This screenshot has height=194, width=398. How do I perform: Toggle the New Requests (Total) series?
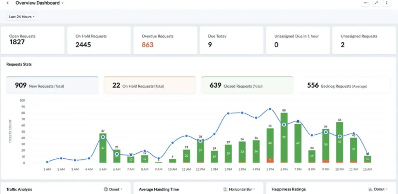tap(52, 85)
